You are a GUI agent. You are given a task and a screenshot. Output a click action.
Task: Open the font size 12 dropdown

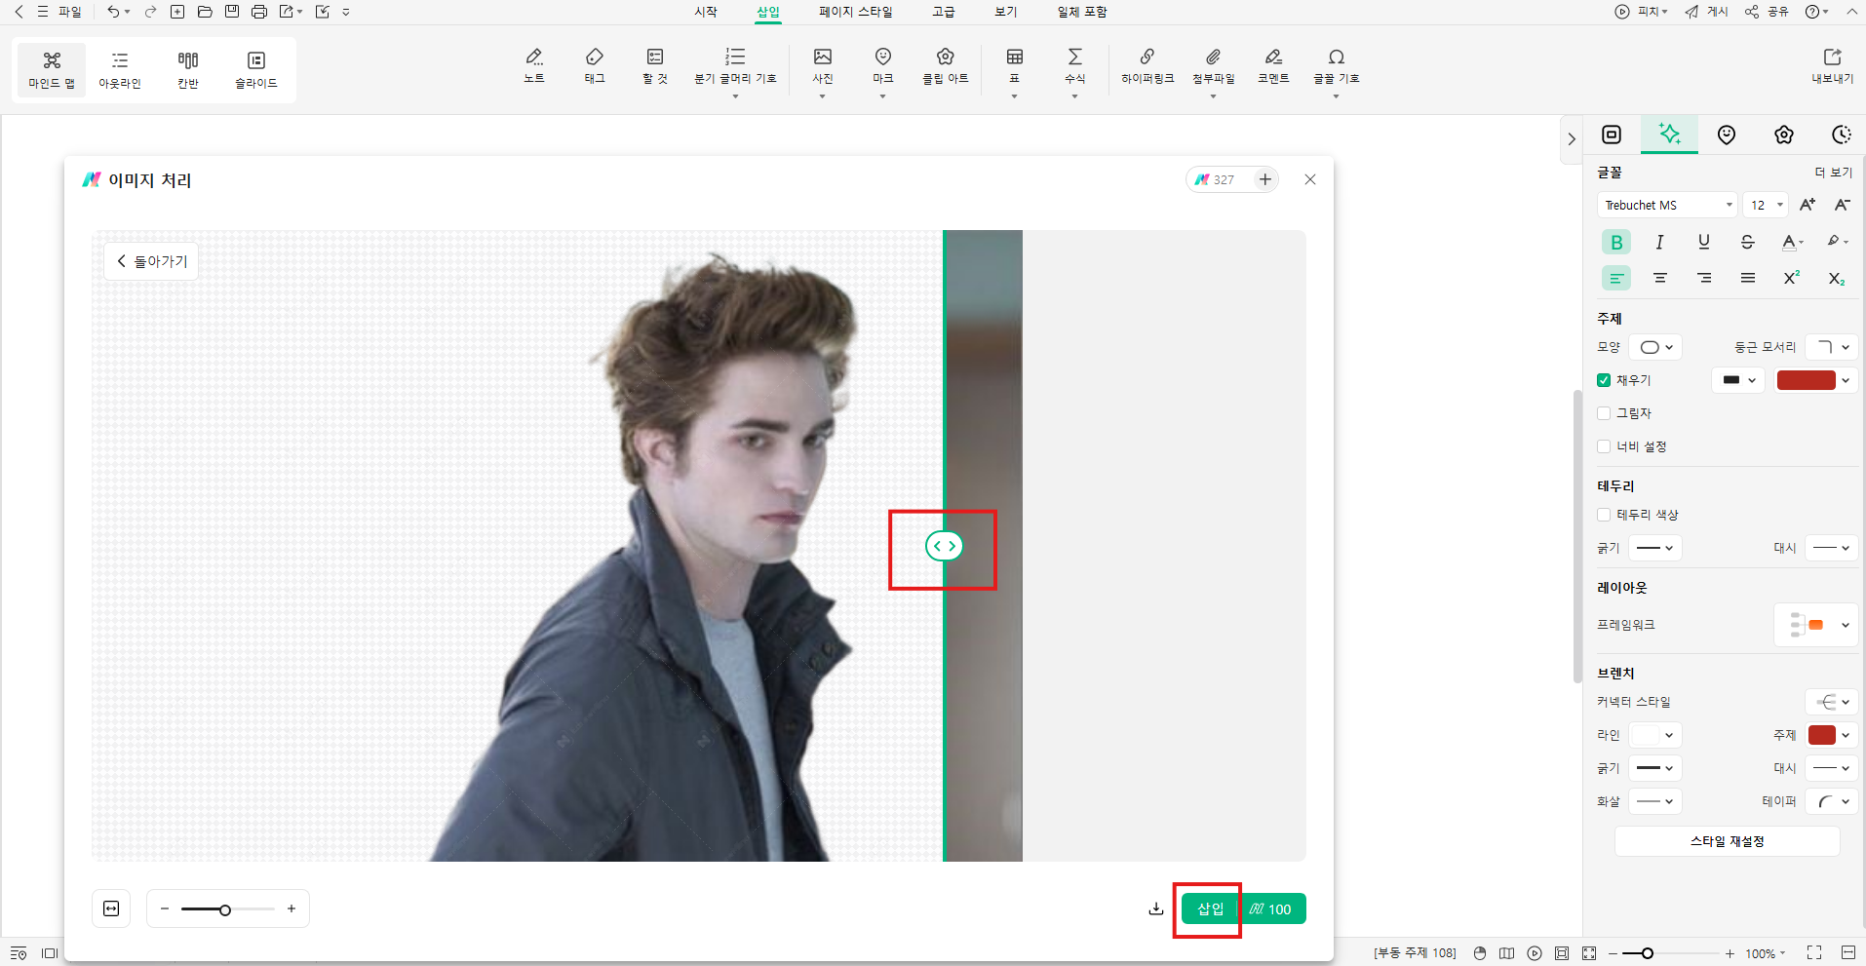(x=1766, y=205)
